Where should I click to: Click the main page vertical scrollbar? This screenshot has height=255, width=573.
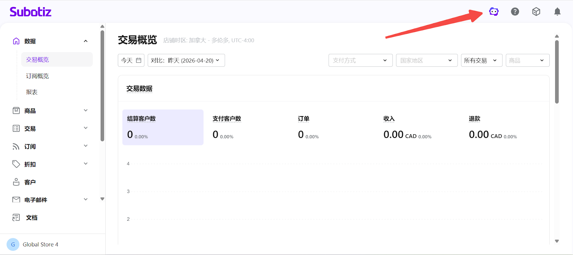[x=557, y=71]
